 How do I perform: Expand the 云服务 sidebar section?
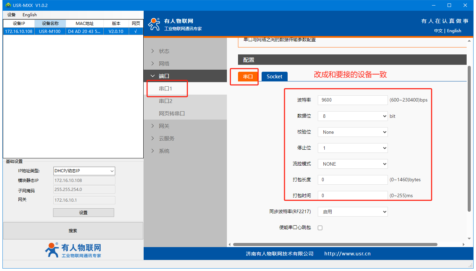[167, 138]
